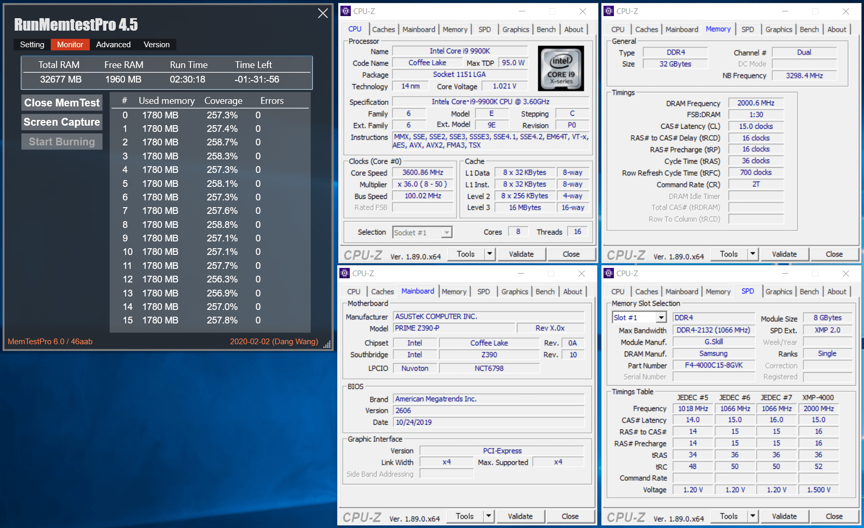Viewport: 864px width, 528px height.
Task: Click CPU-Z app icon in top-left CPU window
Action: [x=346, y=11]
